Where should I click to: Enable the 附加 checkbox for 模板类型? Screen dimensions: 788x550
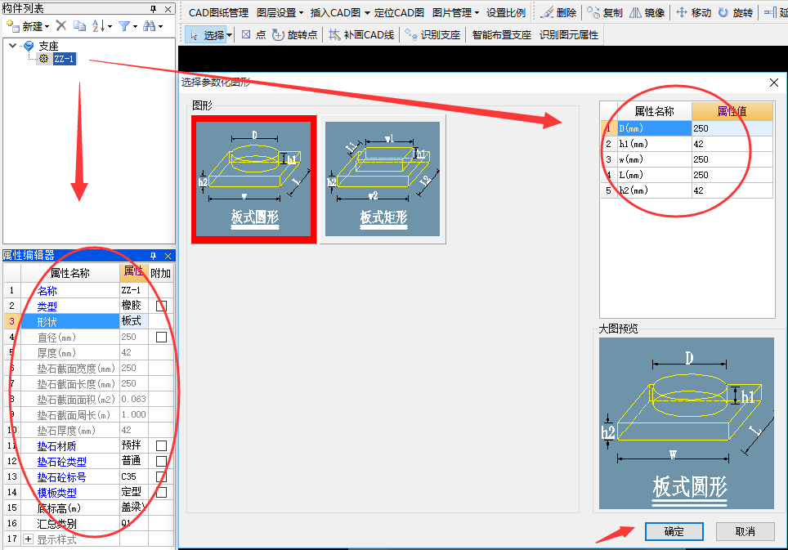point(162,493)
